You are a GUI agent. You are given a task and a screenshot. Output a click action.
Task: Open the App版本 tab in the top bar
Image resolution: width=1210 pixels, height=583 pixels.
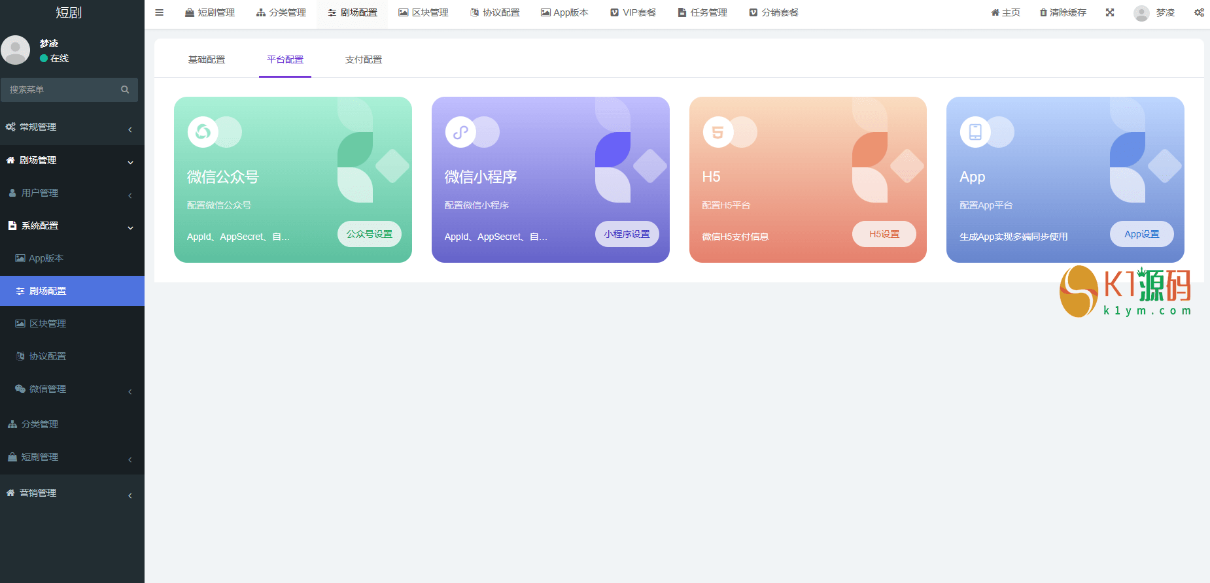564,12
